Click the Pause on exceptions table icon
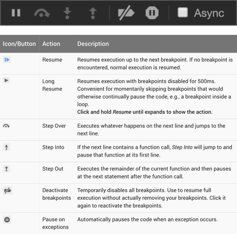 7,220
